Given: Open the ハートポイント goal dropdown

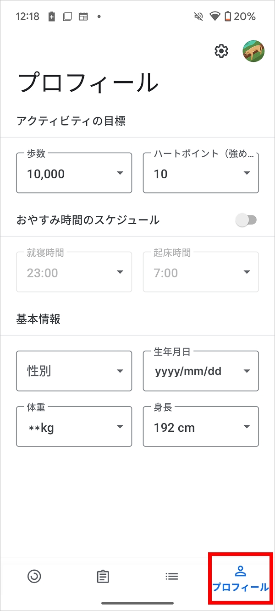Looking at the screenshot, I should [x=201, y=173].
